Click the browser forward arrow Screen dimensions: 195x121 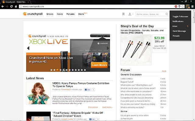pyautogui.click(x=7, y=6)
